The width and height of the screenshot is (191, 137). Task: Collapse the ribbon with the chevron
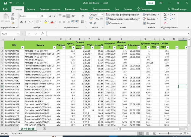tap(188, 28)
